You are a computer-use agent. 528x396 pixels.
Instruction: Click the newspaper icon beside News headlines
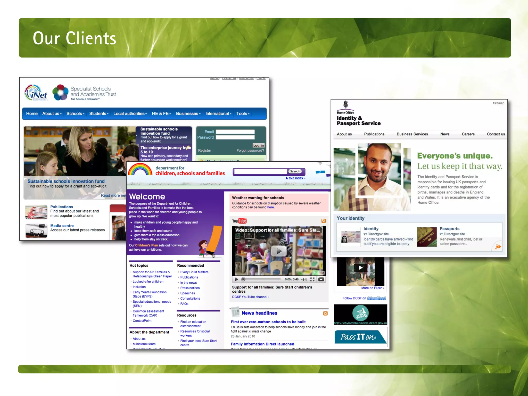(x=235, y=311)
